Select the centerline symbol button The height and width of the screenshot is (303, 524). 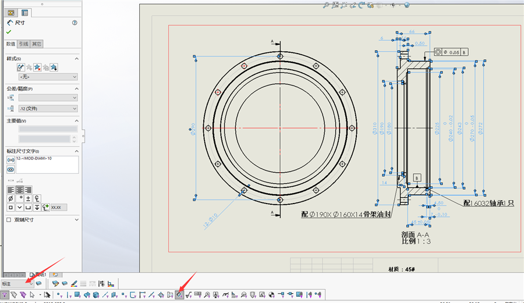pyautogui.click(x=37, y=198)
